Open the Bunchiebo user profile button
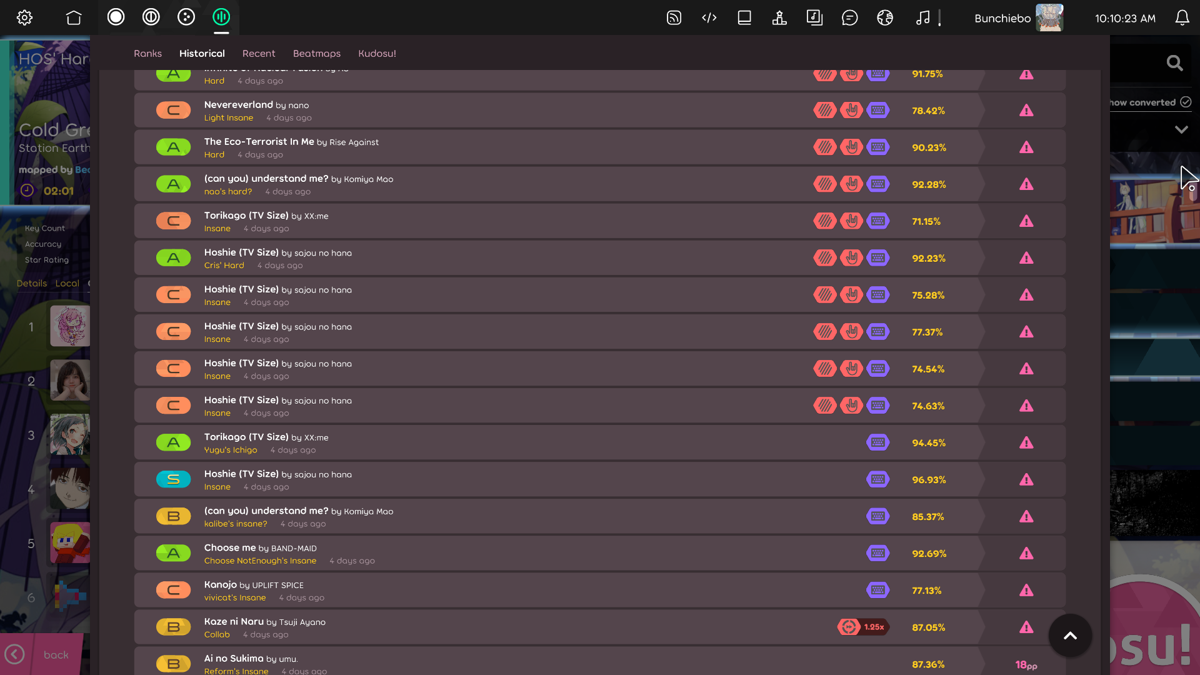The width and height of the screenshot is (1200, 675). [x=1018, y=17]
